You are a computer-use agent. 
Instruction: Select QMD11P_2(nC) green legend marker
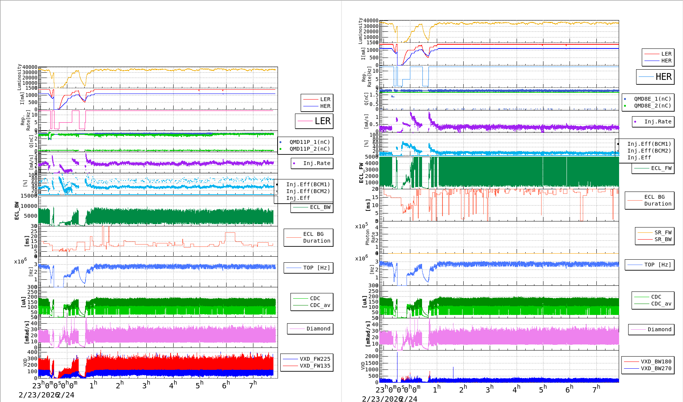point(280,149)
